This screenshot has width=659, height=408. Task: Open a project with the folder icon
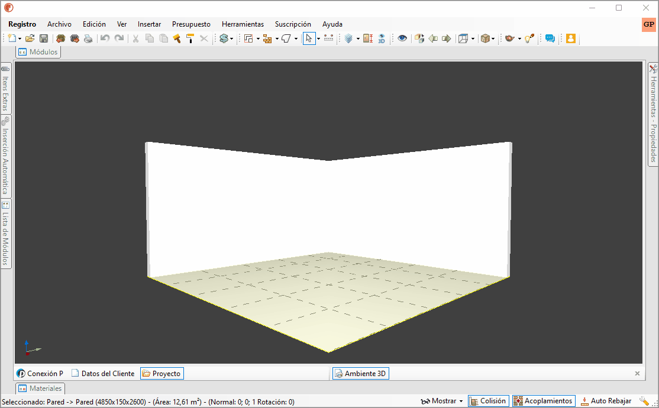click(x=30, y=38)
